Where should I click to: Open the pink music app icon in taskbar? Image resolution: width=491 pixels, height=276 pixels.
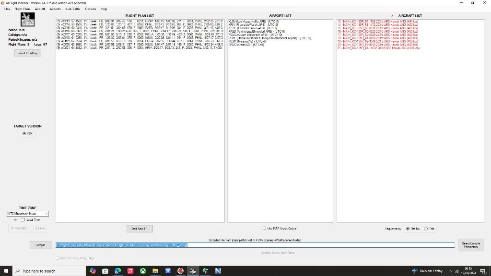(130, 271)
